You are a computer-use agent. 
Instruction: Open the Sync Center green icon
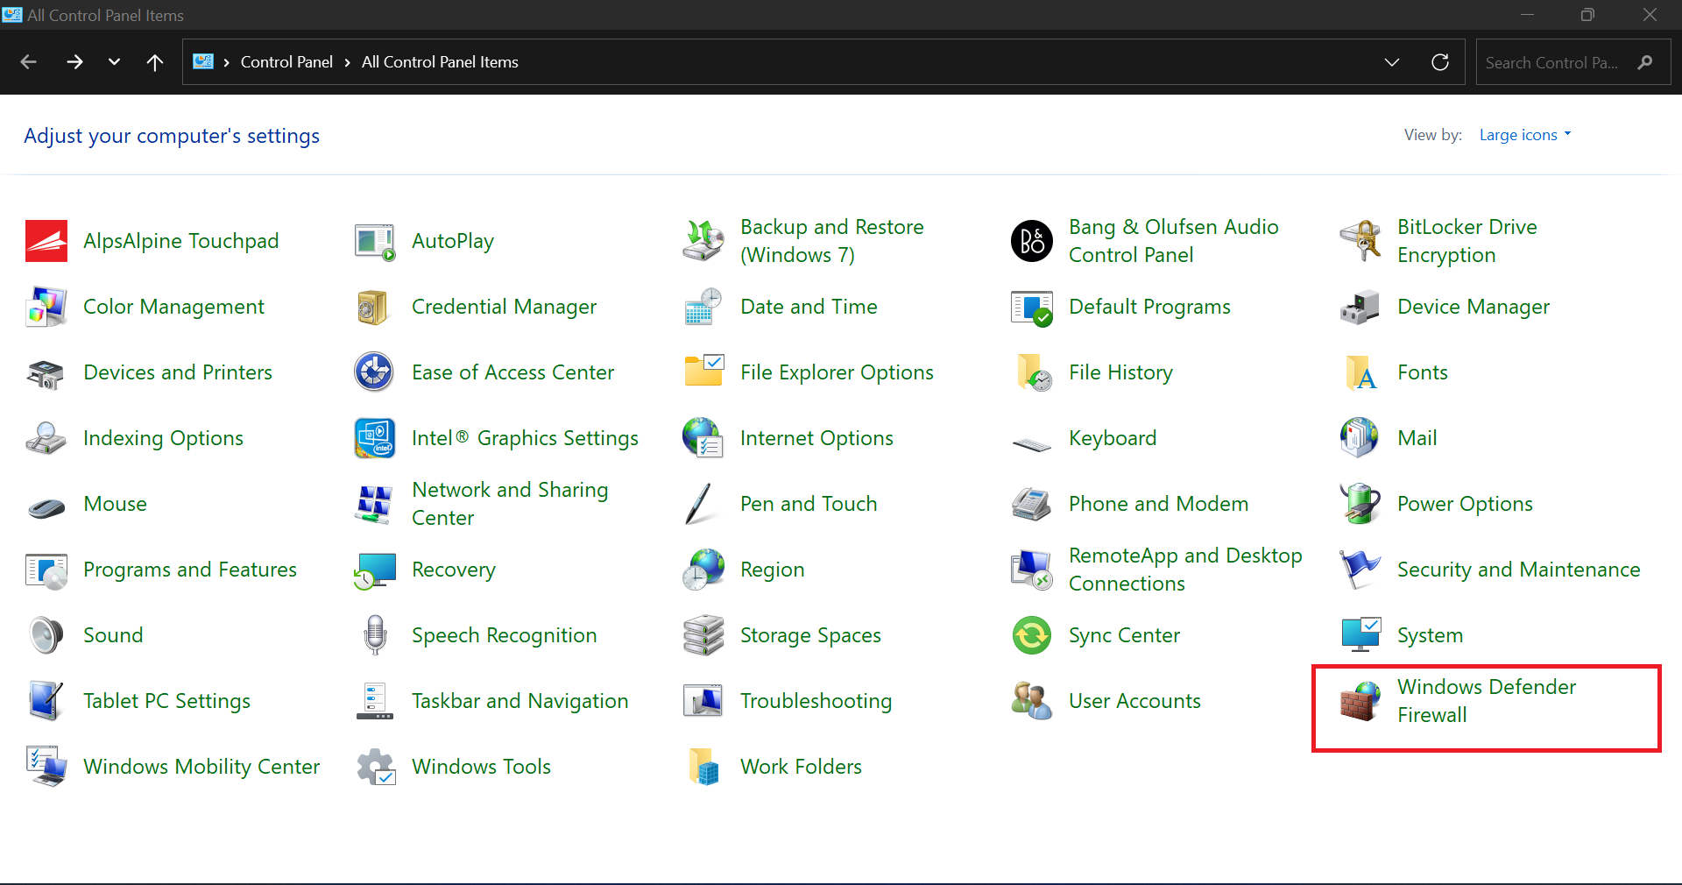pos(1032,635)
